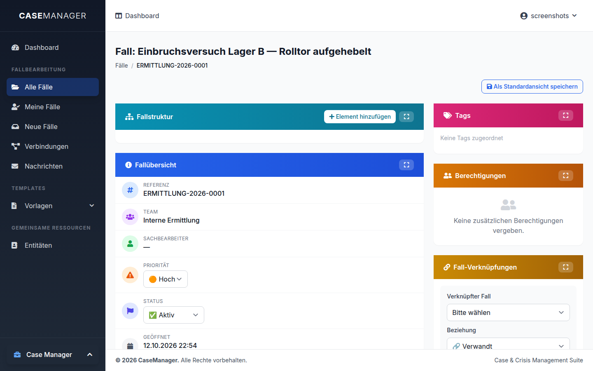Expand the Fallstruktur panel fullscreen icon

pos(406,117)
